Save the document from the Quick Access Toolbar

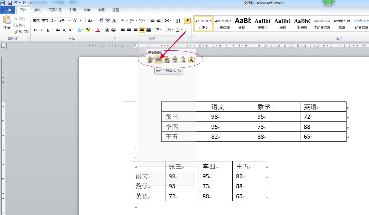10,3
